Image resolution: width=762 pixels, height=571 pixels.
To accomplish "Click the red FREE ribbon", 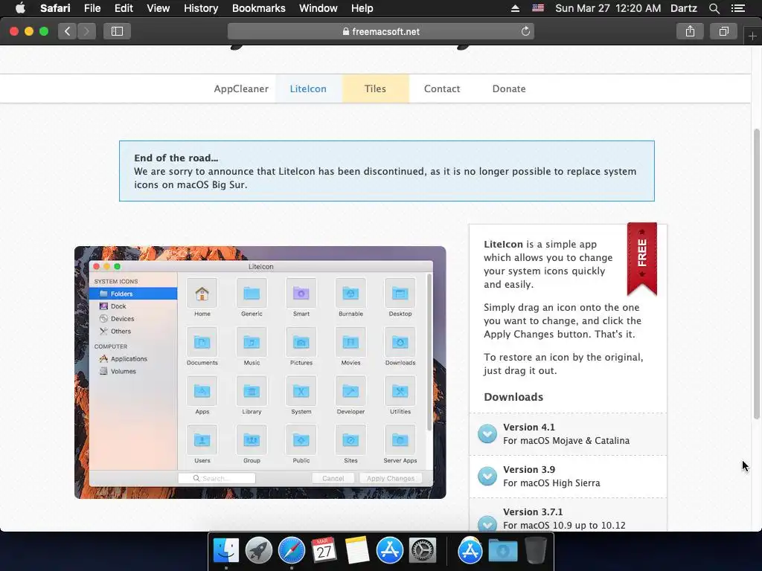I will (642, 259).
